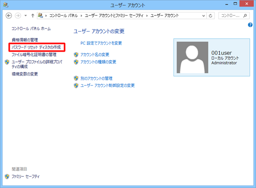Open ファイル暗号化証明書の管理

point(34,55)
